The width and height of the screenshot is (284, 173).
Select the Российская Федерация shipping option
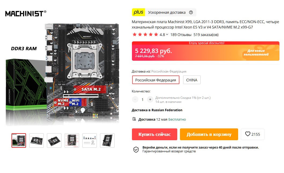point(156,80)
